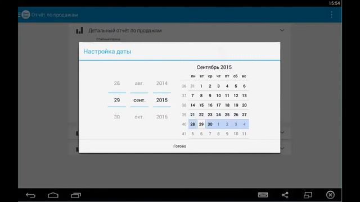Pick September 23 in calendar
The height and width of the screenshot is (202, 360).
(210, 114)
